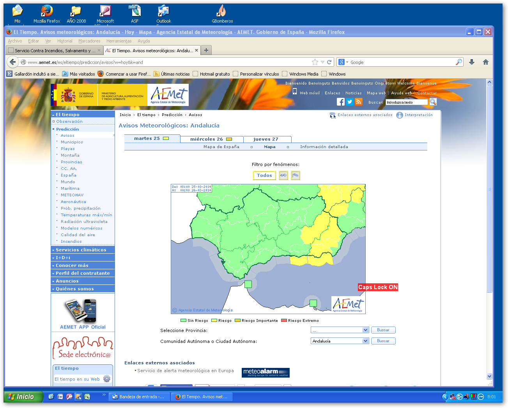The width and height of the screenshot is (508, 408).
Task: Bookmark this page with the star icon
Action: 315,62
